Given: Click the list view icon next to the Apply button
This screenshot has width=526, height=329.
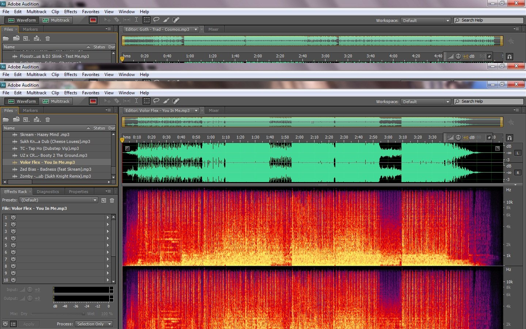Looking at the screenshot, I should click(13, 324).
